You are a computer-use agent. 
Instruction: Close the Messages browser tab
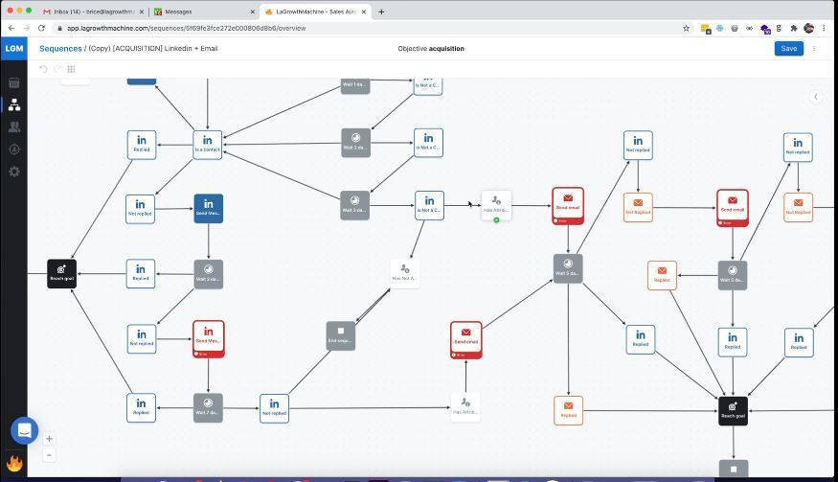[252, 11]
